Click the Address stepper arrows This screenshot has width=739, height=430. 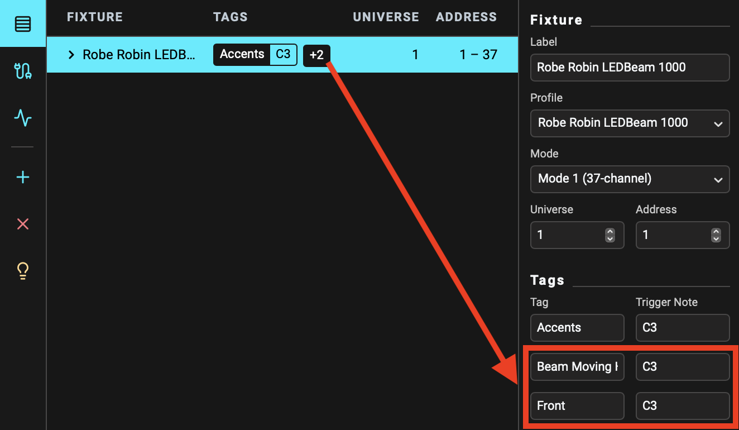(x=716, y=235)
